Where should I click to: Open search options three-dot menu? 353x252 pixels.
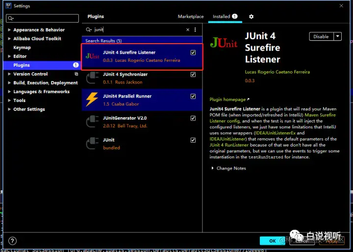click(195, 29)
